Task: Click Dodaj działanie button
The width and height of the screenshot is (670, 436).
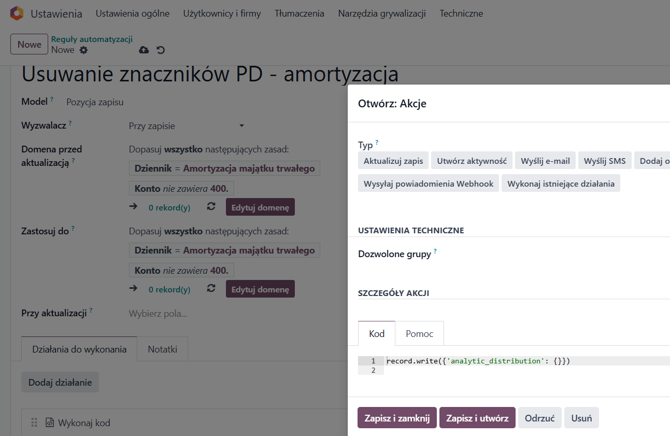Action: pyautogui.click(x=60, y=382)
